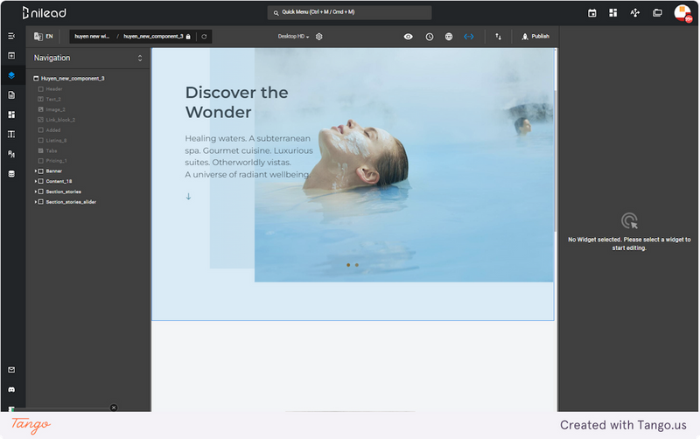Click the device settings gear icon
This screenshot has width=700, height=439.
[319, 37]
